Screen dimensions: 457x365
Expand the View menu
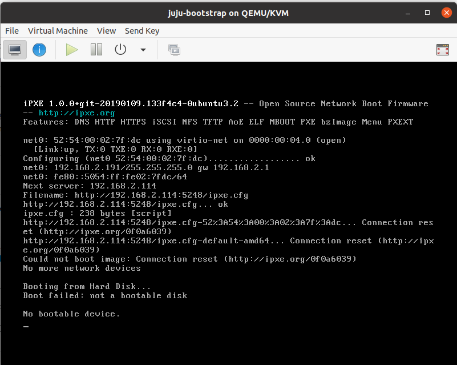point(106,31)
